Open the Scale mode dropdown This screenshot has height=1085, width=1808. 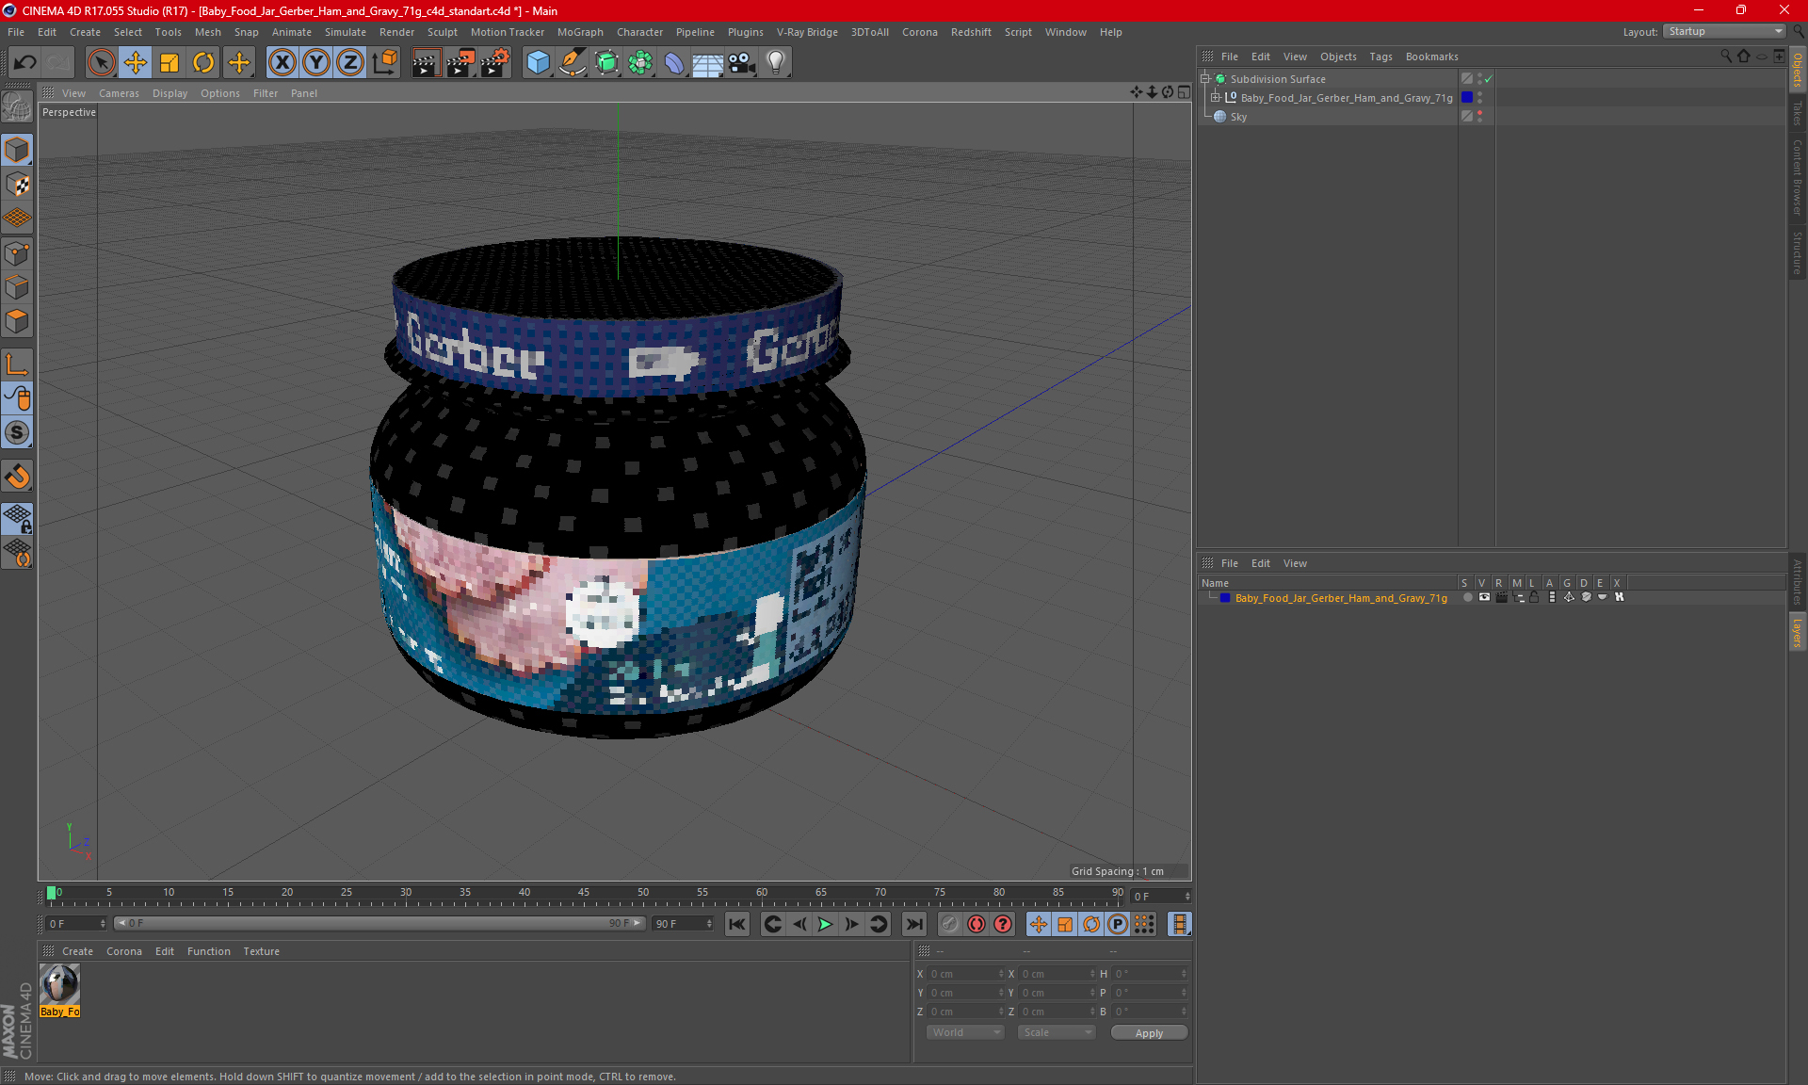(x=1057, y=1032)
